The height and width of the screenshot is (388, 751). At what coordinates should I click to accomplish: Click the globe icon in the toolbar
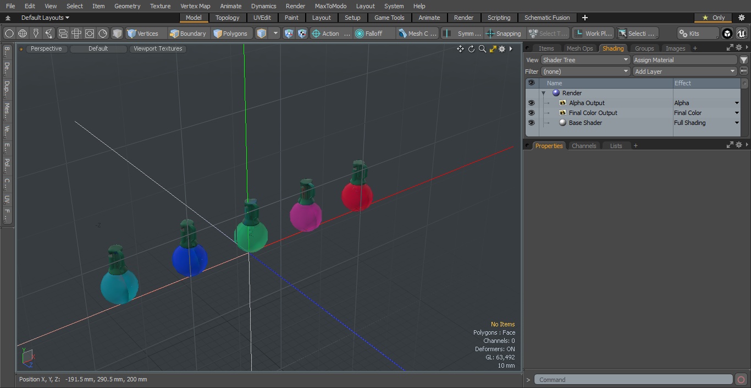pos(23,34)
